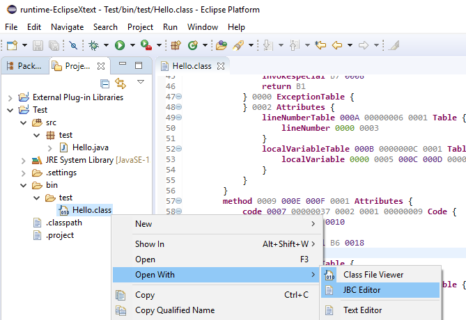Click the Open Type folder icon
The height and width of the screenshot is (320, 466).
[222, 45]
